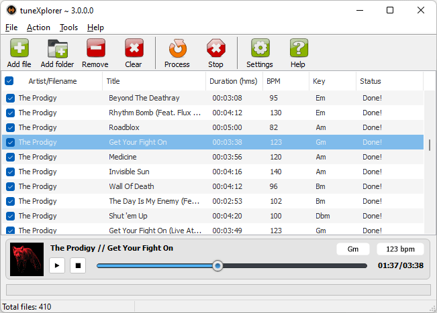Uncheck the Beyond The Deathray row checkbox
This screenshot has width=437, height=313.
coord(10,98)
